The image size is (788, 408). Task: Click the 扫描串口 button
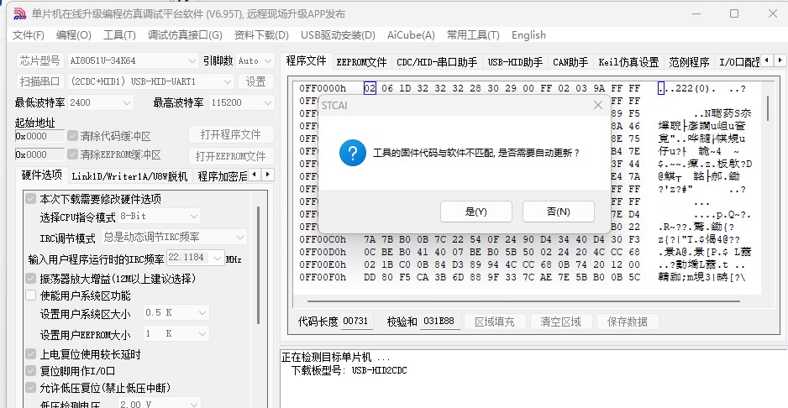point(39,81)
